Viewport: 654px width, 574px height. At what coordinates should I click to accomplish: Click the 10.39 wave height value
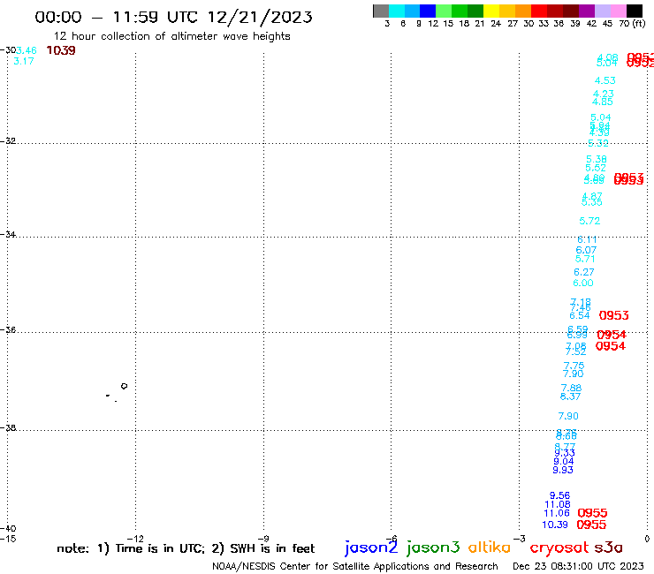pos(555,525)
